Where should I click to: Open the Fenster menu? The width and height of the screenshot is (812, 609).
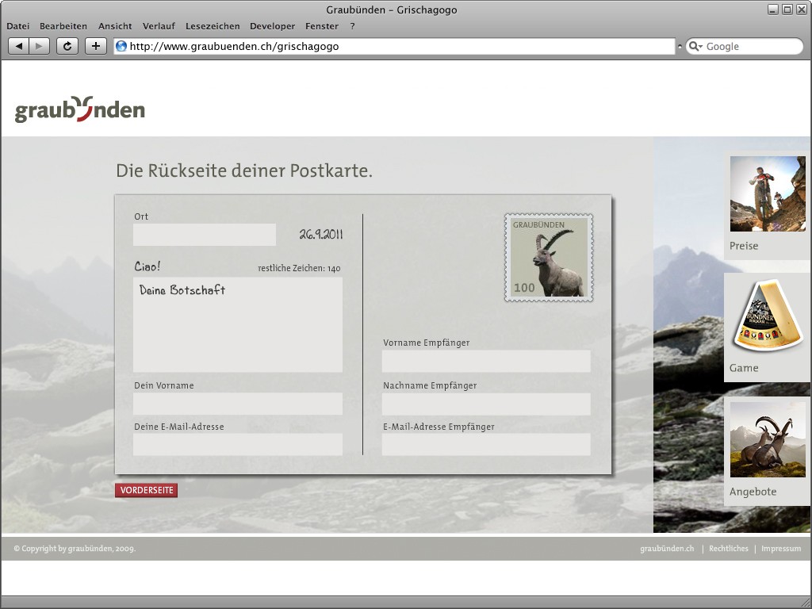click(322, 26)
